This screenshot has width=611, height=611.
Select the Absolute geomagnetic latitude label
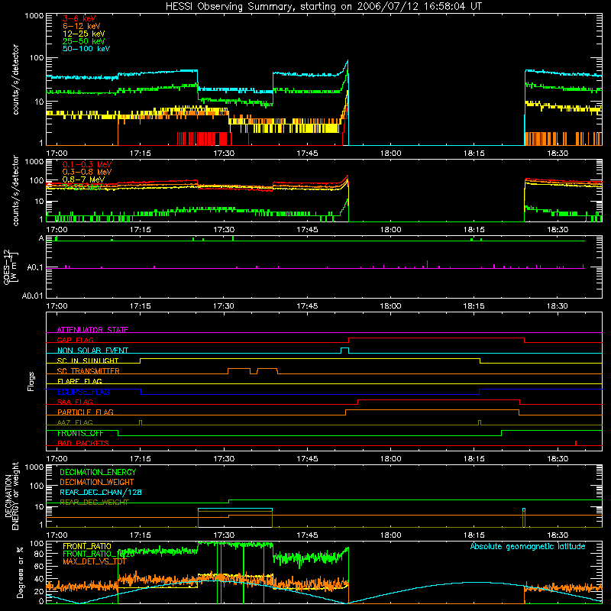coord(528,546)
